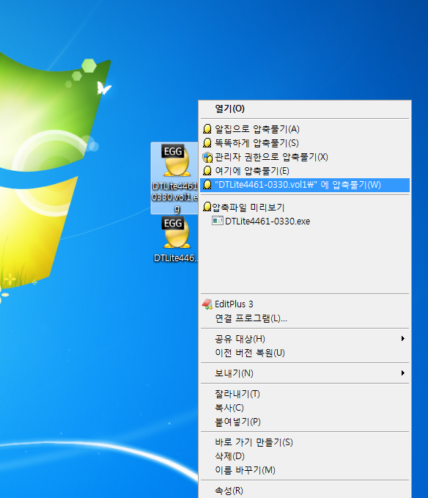Screen dimensions: 428x498
Task: Click the egg icon next to 압축파일 미리보기
Action: (x=207, y=207)
